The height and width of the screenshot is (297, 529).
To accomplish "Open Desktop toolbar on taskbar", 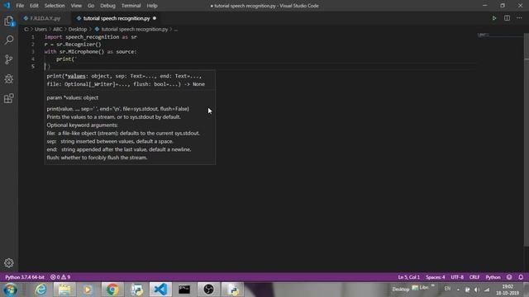I will tap(400, 290).
